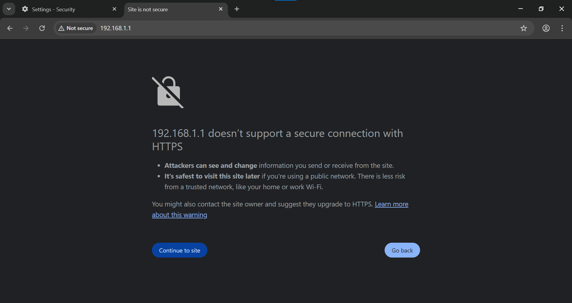Reload the current page
The width and height of the screenshot is (572, 303).
[x=42, y=28]
